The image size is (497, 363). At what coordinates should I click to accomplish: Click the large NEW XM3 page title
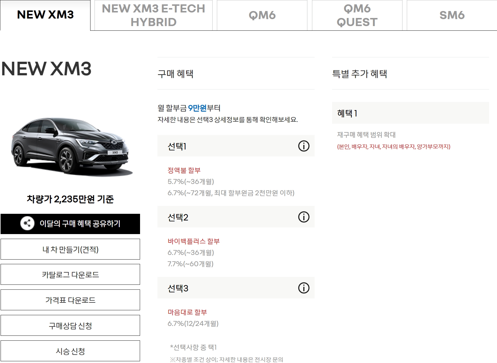pos(46,69)
